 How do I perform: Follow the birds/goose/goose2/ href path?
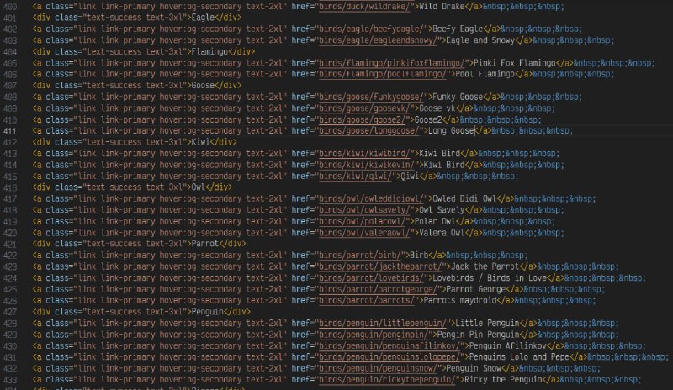tap(362, 119)
